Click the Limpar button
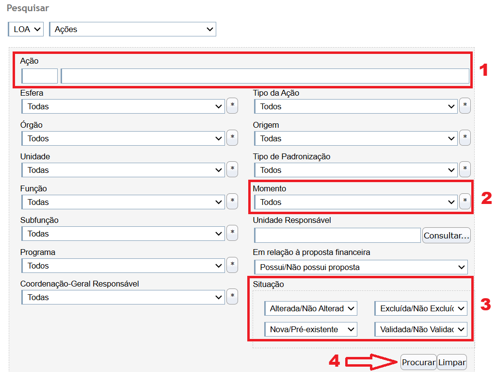The width and height of the screenshot is (496, 372). pos(452,363)
